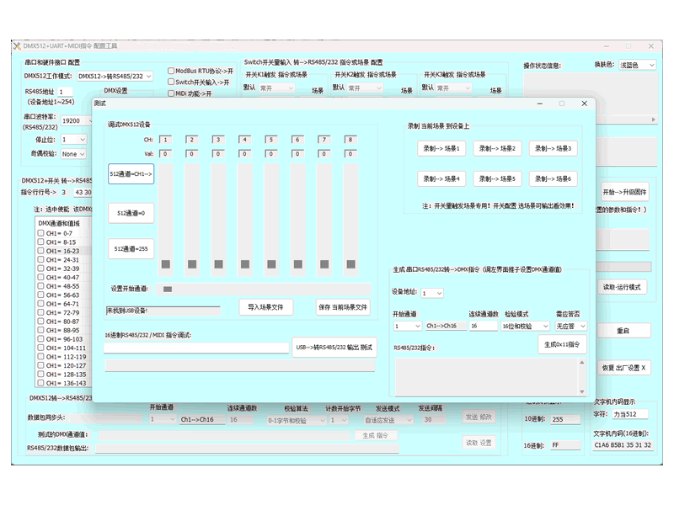
Task: Click the 设置开始通道 horizontal slider
Action: (x=168, y=290)
